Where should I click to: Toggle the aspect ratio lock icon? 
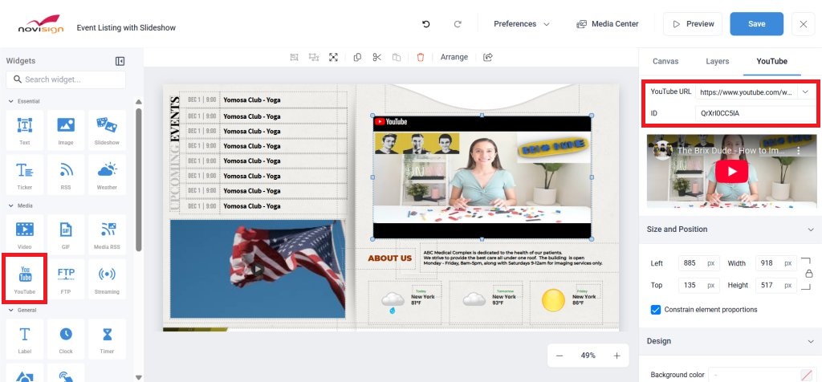point(809,274)
